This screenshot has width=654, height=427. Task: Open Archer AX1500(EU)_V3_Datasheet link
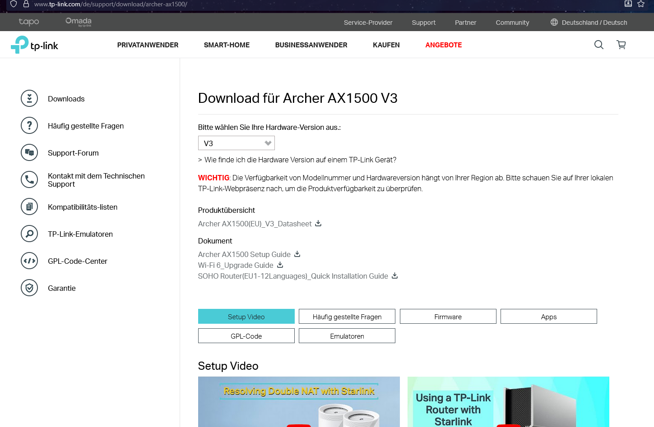click(255, 224)
